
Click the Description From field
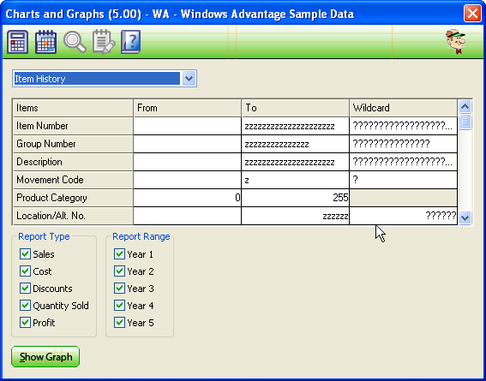pyautogui.click(x=187, y=162)
